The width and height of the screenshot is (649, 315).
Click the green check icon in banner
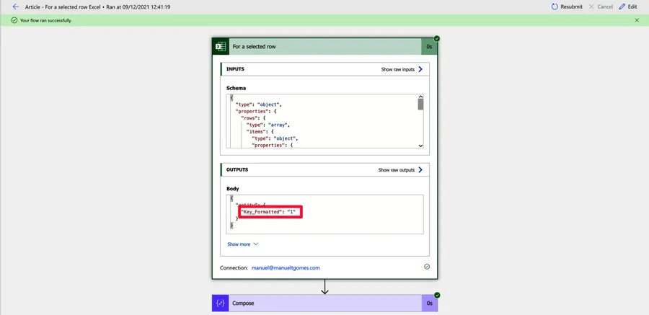coord(14,20)
